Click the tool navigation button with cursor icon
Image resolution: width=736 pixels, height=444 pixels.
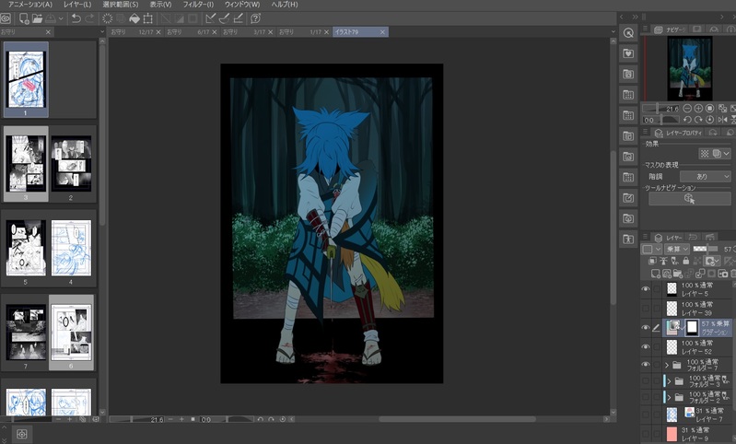(x=689, y=198)
